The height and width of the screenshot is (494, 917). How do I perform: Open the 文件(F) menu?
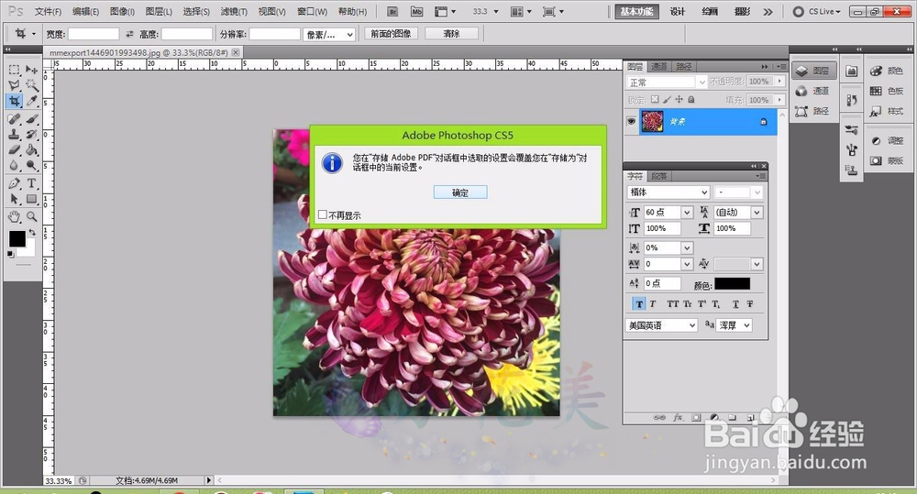[48, 12]
